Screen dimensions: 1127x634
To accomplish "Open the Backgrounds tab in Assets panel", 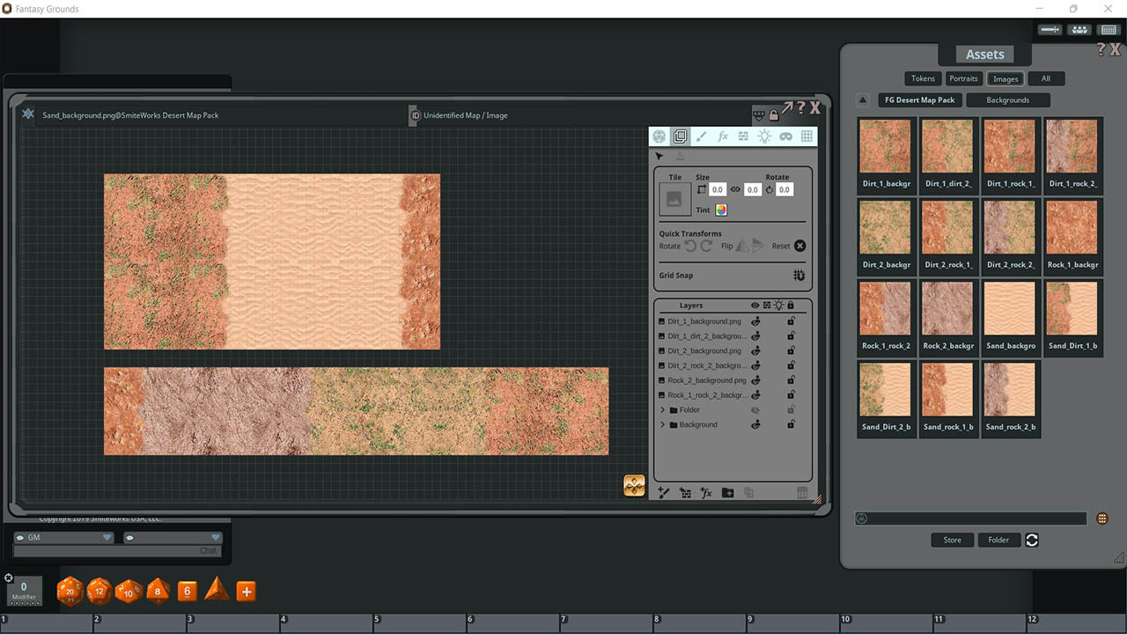I will 1007,100.
